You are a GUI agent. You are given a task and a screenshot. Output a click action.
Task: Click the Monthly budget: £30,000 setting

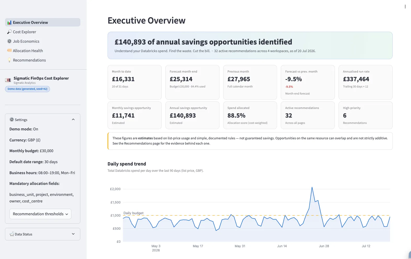point(31,151)
